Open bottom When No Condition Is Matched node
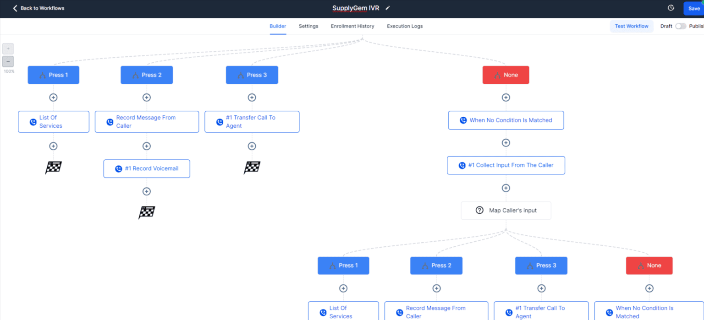This screenshot has width=704, height=320. pyautogui.click(x=649, y=311)
